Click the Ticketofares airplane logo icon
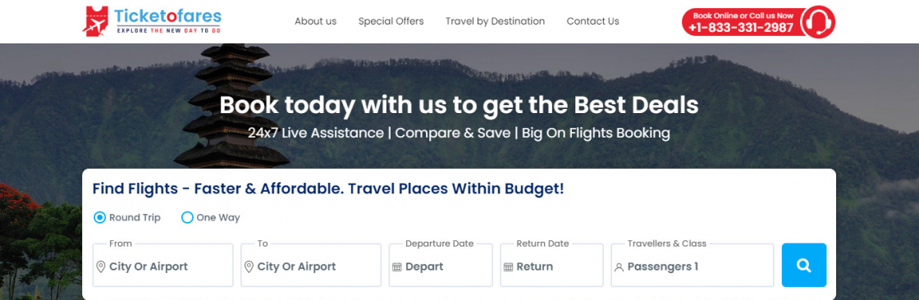Viewport: 919px width, 300px height. click(x=95, y=21)
